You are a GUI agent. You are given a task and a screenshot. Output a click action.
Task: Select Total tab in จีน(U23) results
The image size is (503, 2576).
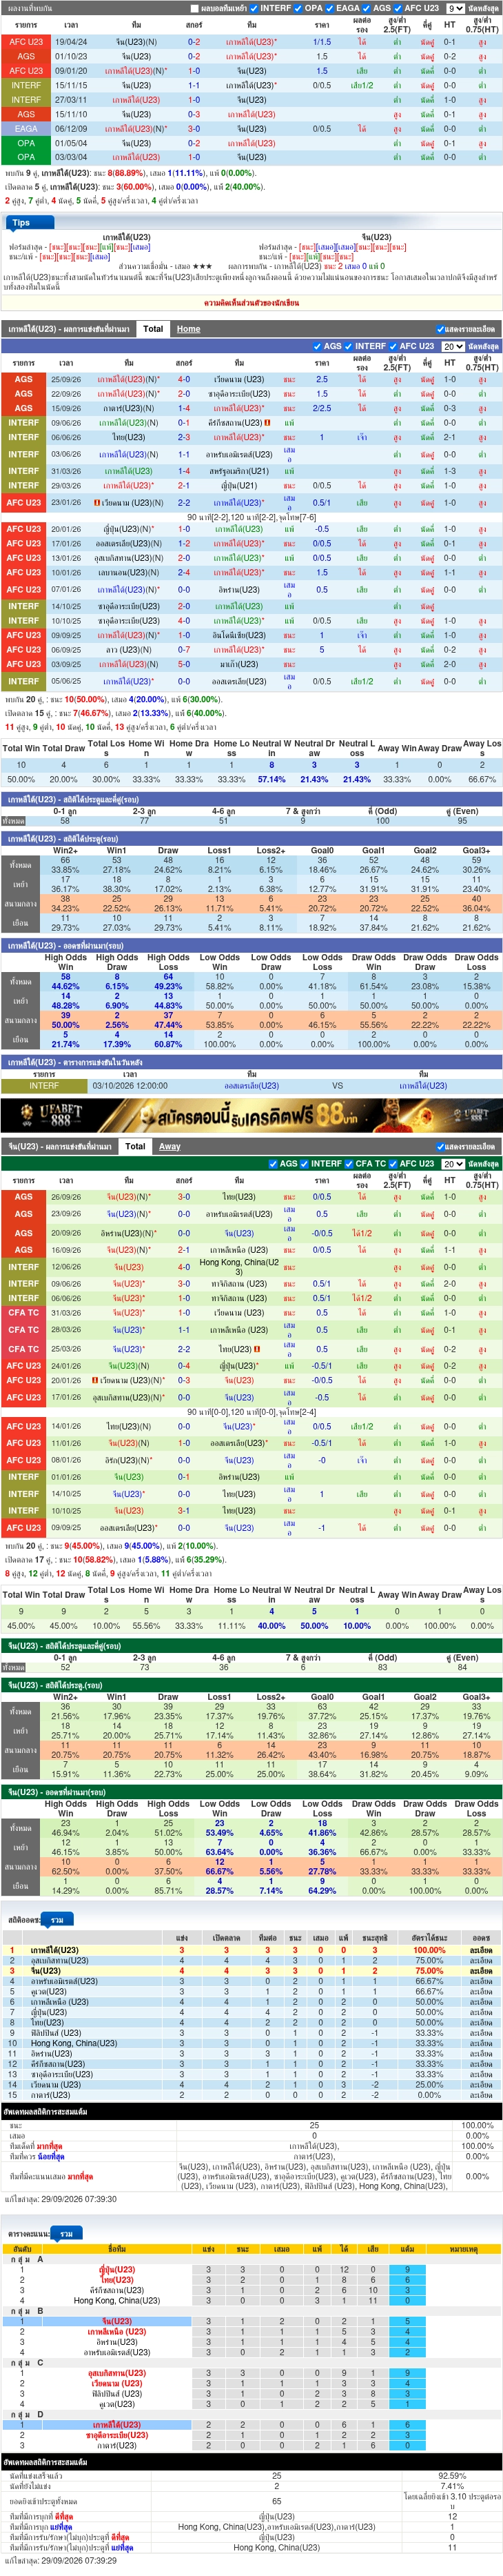[x=135, y=1147]
